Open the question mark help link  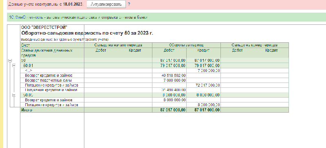129,4
